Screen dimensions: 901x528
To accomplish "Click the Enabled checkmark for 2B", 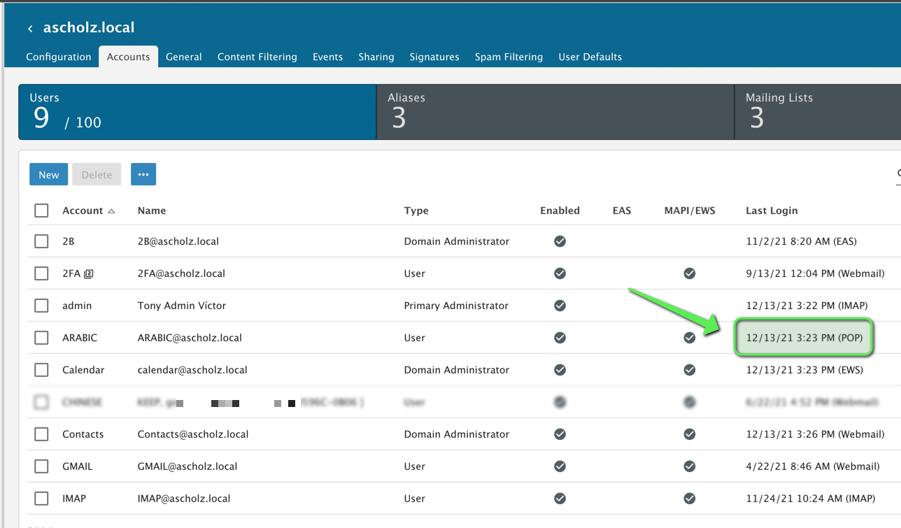I will point(560,241).
